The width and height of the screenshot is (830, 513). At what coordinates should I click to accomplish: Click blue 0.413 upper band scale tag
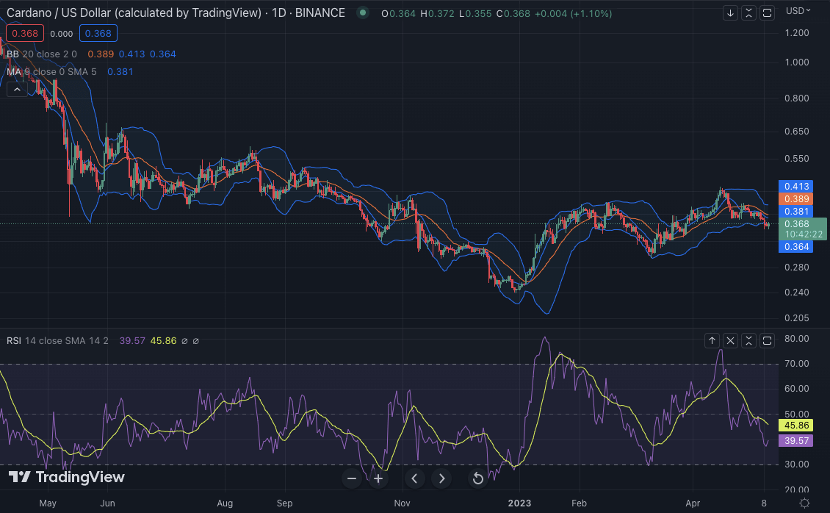pyautogui.click(x=795, y=187)
